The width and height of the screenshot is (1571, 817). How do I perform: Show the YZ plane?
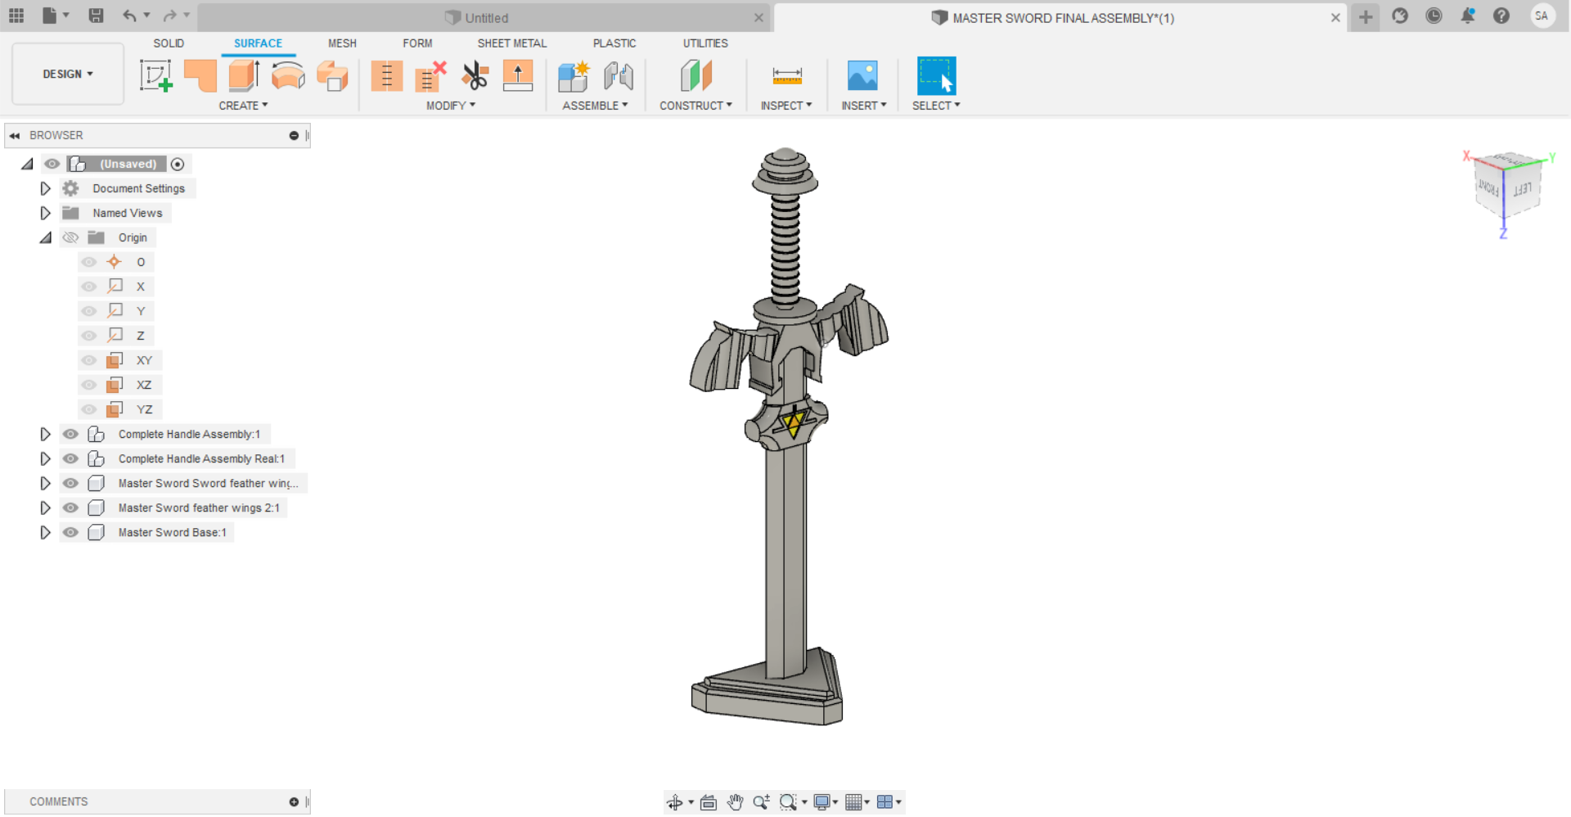pyautogui.click(x=89, y=409)
